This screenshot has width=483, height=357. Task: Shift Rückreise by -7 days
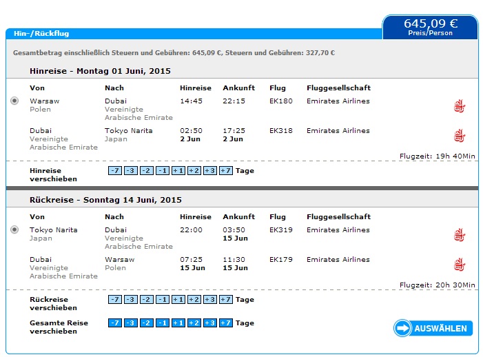tap(115, 299)
